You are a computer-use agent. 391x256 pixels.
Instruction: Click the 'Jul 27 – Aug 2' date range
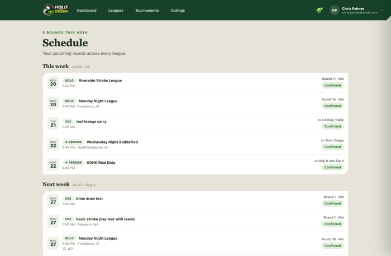pos(84,185)
